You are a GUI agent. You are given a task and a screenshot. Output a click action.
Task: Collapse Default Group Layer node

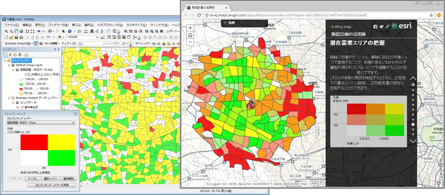click(9, 65)
